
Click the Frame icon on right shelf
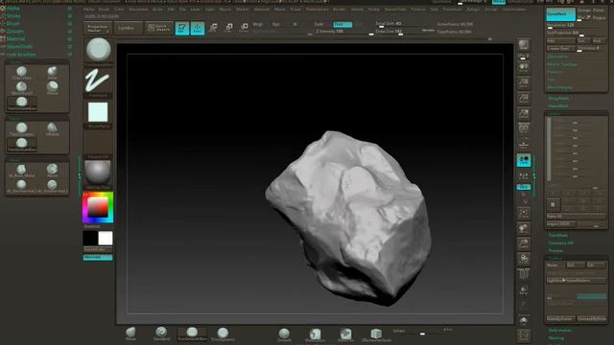524,214
